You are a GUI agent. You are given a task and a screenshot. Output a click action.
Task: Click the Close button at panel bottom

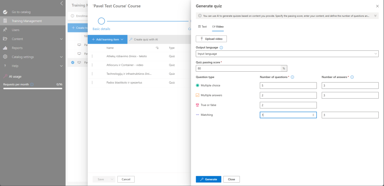click(231, 179)
